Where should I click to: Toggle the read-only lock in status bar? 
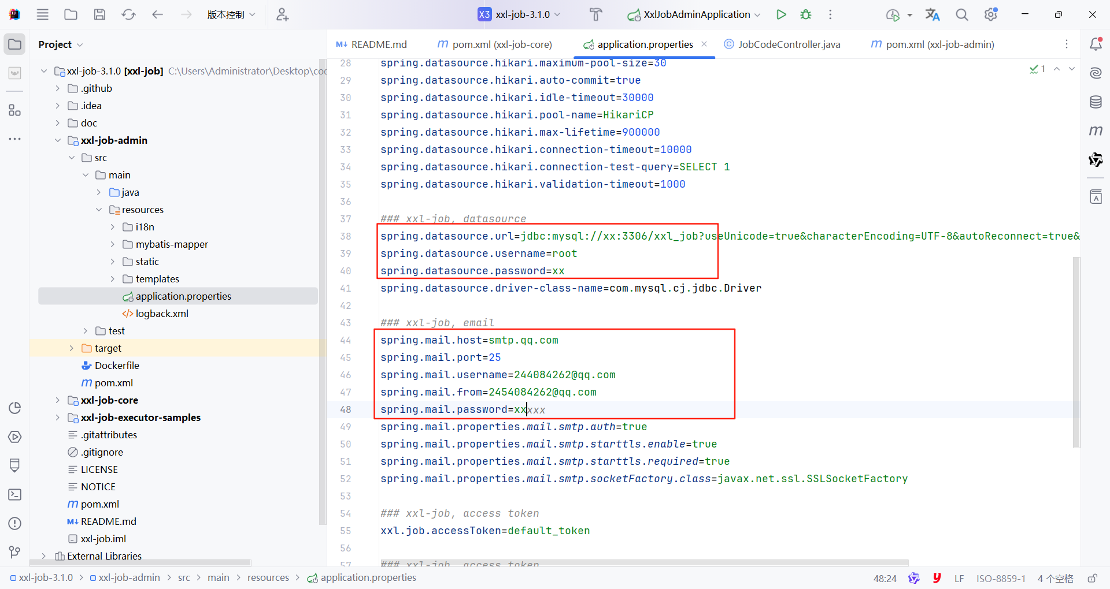[x=1092, y=578]
